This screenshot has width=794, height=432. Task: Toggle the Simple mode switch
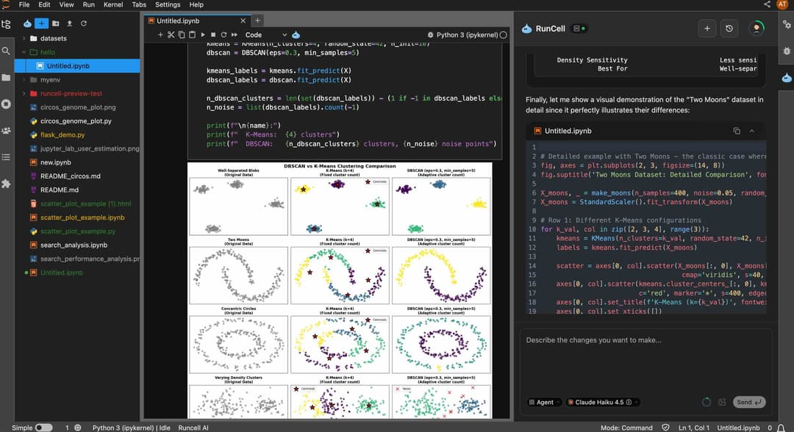[43, 428]
